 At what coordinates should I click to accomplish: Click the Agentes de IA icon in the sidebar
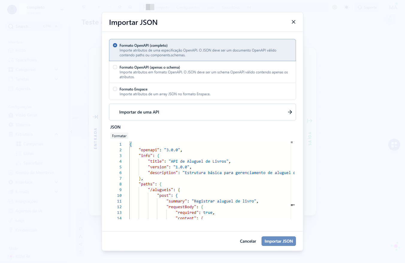[11, 211]
